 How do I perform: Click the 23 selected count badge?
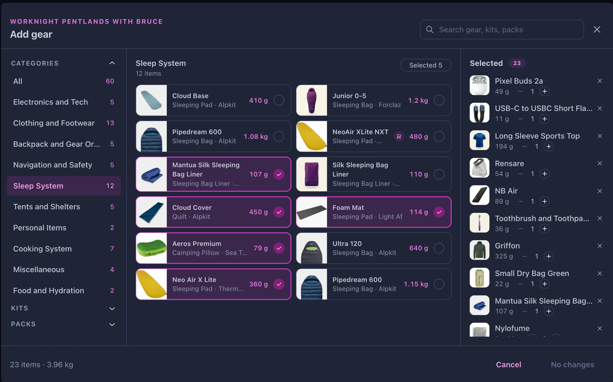[517, 63]
